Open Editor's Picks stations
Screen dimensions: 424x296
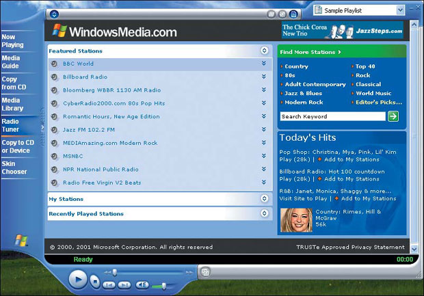tap(379, 102)
